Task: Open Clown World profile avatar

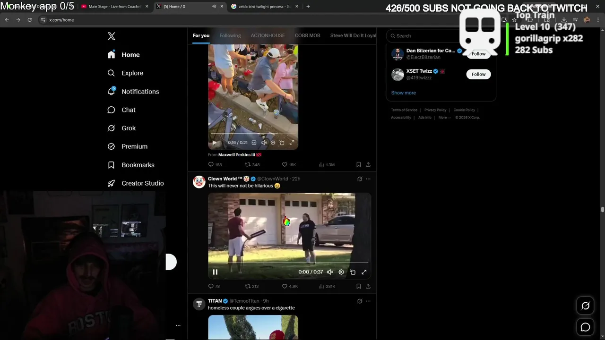Action: (199, 182)
